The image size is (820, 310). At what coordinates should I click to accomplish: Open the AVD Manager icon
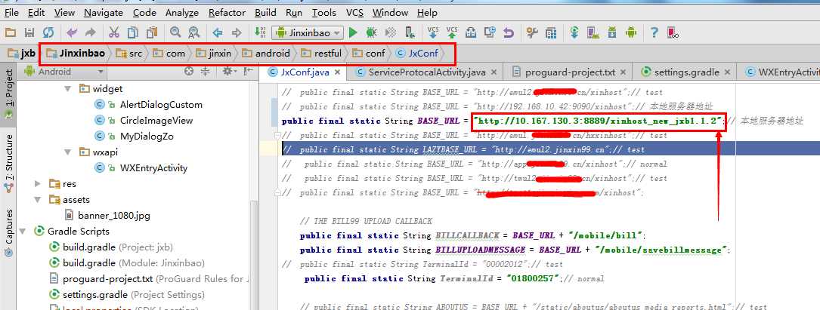pyautogui.click(x=593, y=32)
